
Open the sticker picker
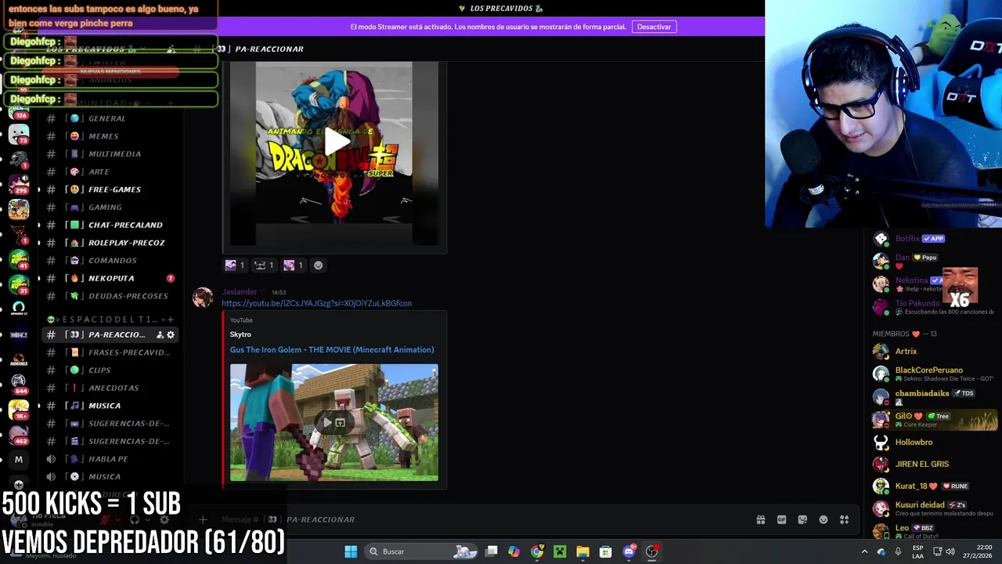pos(802,519)
